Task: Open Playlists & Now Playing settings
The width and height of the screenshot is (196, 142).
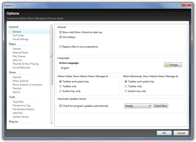Action: [x=26, y=64]
